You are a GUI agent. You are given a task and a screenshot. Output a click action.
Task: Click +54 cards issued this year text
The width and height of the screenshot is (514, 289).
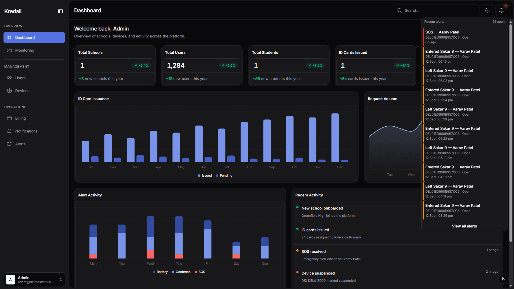pos(363,79)
